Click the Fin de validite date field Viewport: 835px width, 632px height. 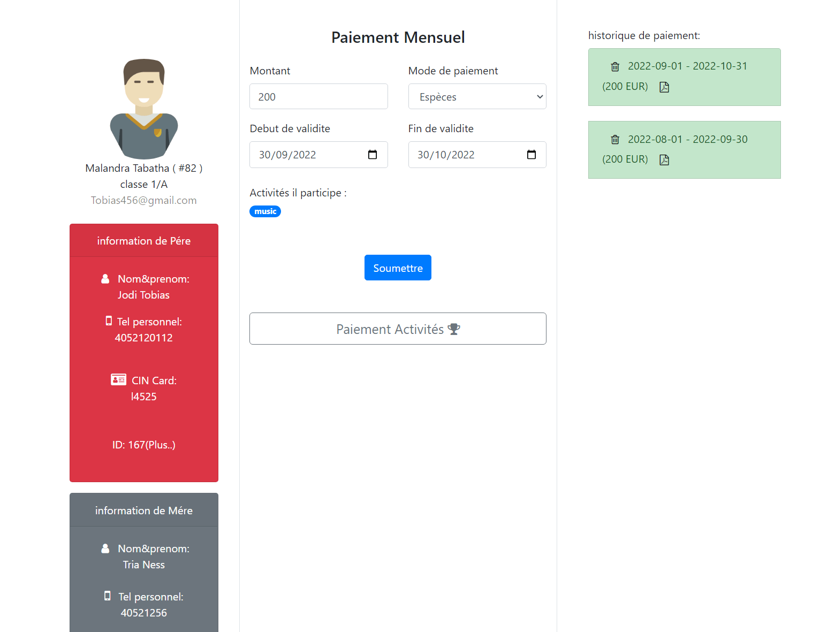coord(464,155)
